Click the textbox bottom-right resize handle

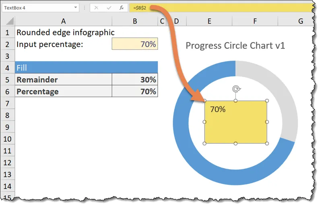tap(267, 143)
